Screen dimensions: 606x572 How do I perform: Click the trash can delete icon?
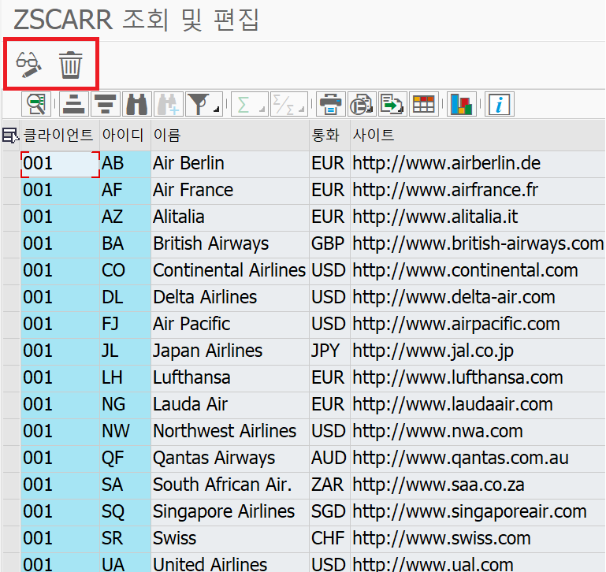71,65
